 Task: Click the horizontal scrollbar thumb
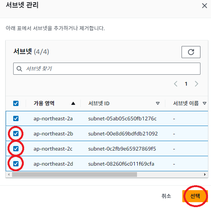tap(74, 174)
